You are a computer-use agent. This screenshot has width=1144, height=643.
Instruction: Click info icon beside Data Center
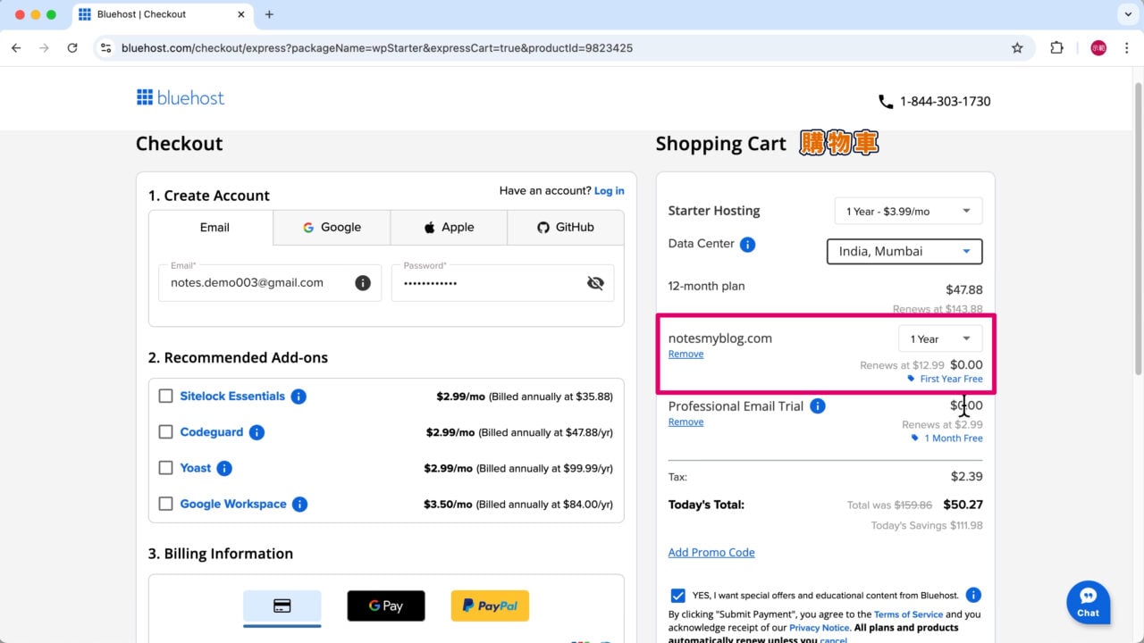747,245
